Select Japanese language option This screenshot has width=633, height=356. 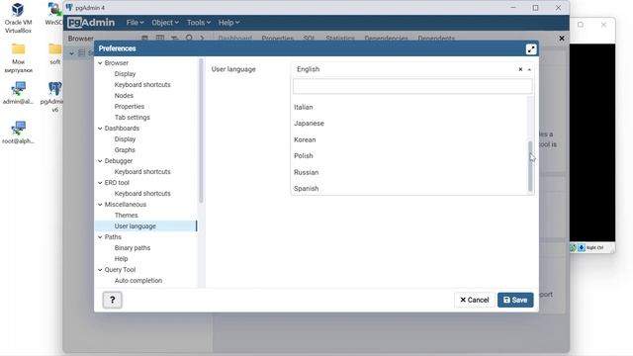point(409,123)
